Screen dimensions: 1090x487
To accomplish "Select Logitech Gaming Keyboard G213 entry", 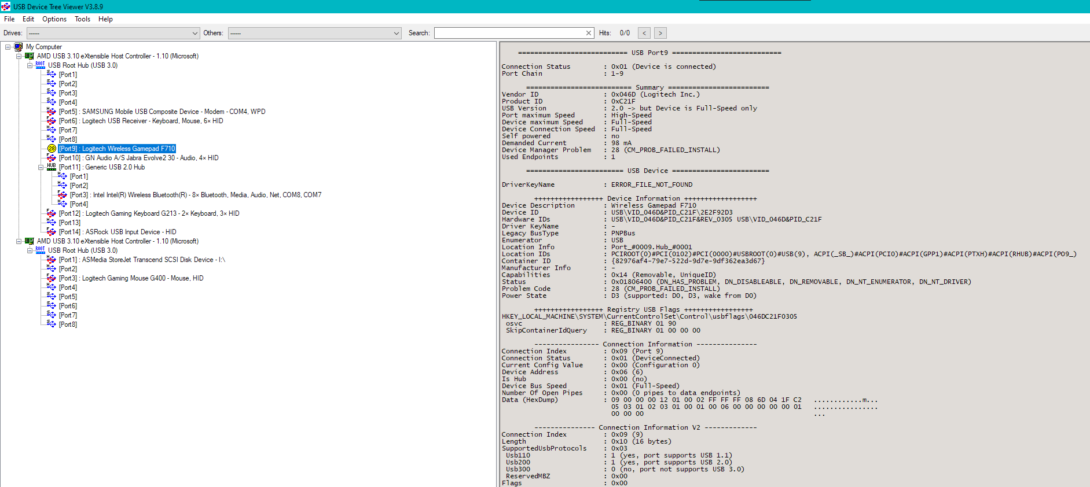I will pyautogui.click(x=149, y=213).
